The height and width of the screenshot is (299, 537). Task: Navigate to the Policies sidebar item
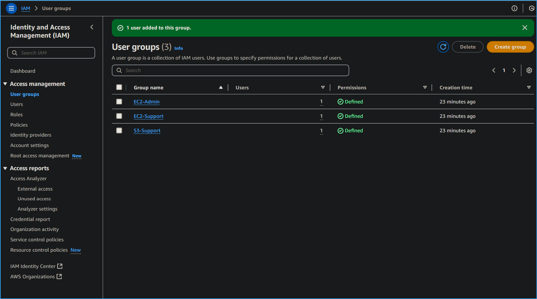click(x=19, y=125)
